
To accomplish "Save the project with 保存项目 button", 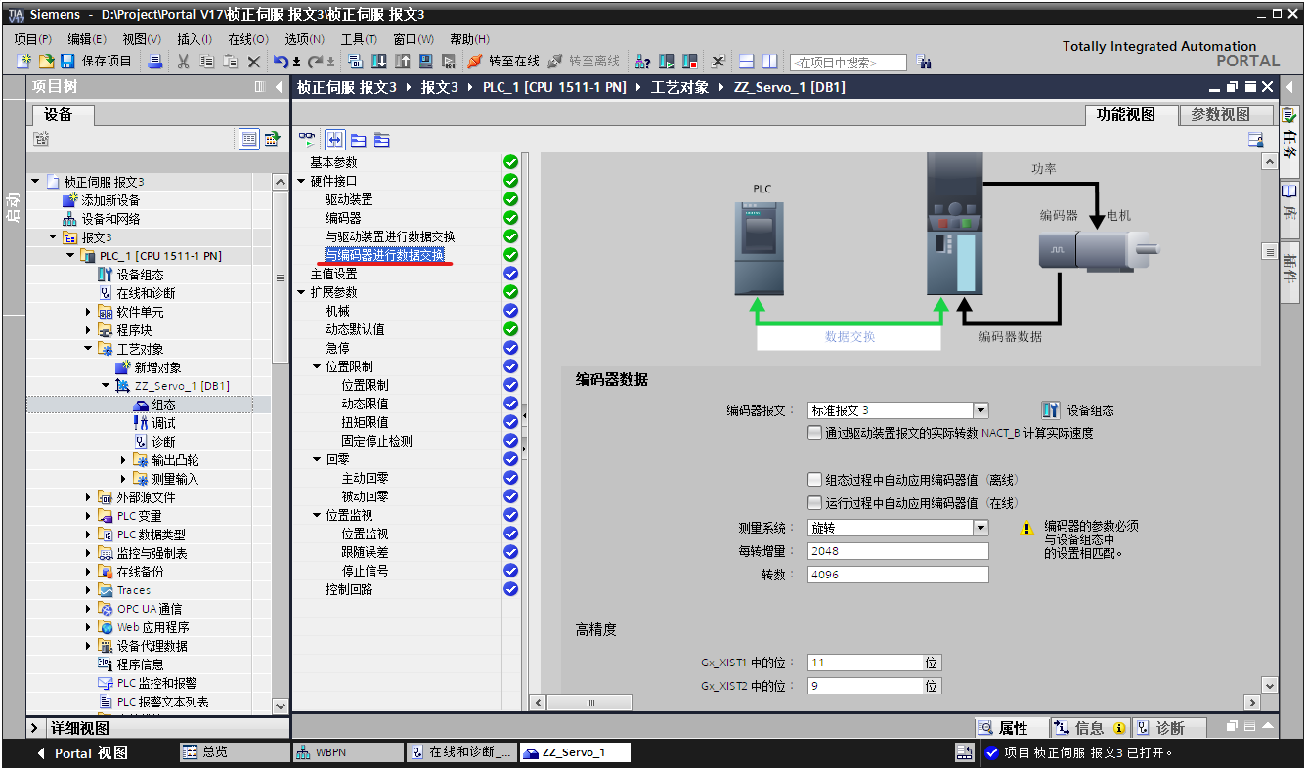I will (x=97, y=62).
